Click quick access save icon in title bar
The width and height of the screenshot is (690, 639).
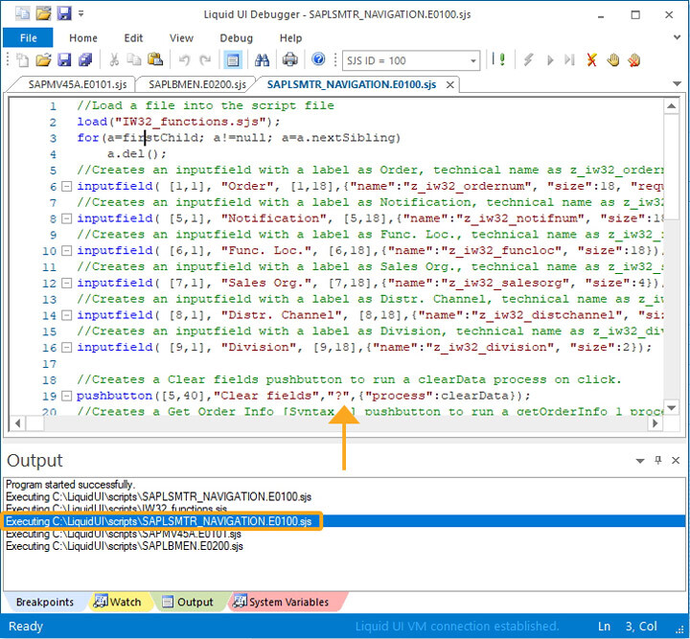64,14
